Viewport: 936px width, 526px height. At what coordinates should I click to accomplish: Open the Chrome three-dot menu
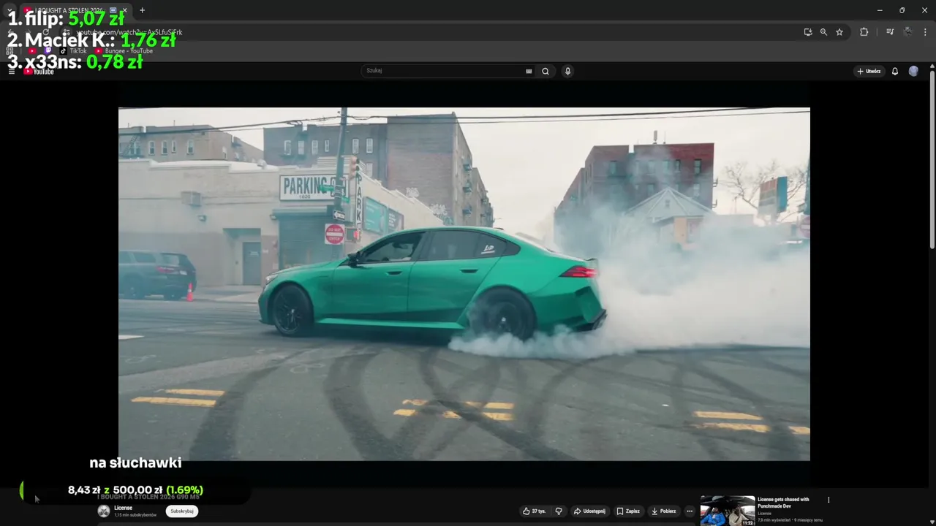click(925, 32)
